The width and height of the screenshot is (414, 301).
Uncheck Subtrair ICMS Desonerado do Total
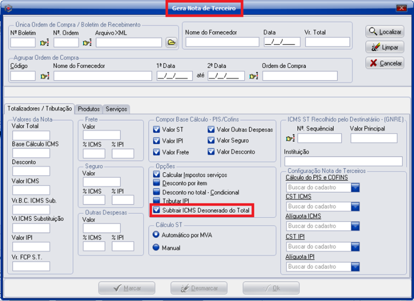(x=157, y=210)
